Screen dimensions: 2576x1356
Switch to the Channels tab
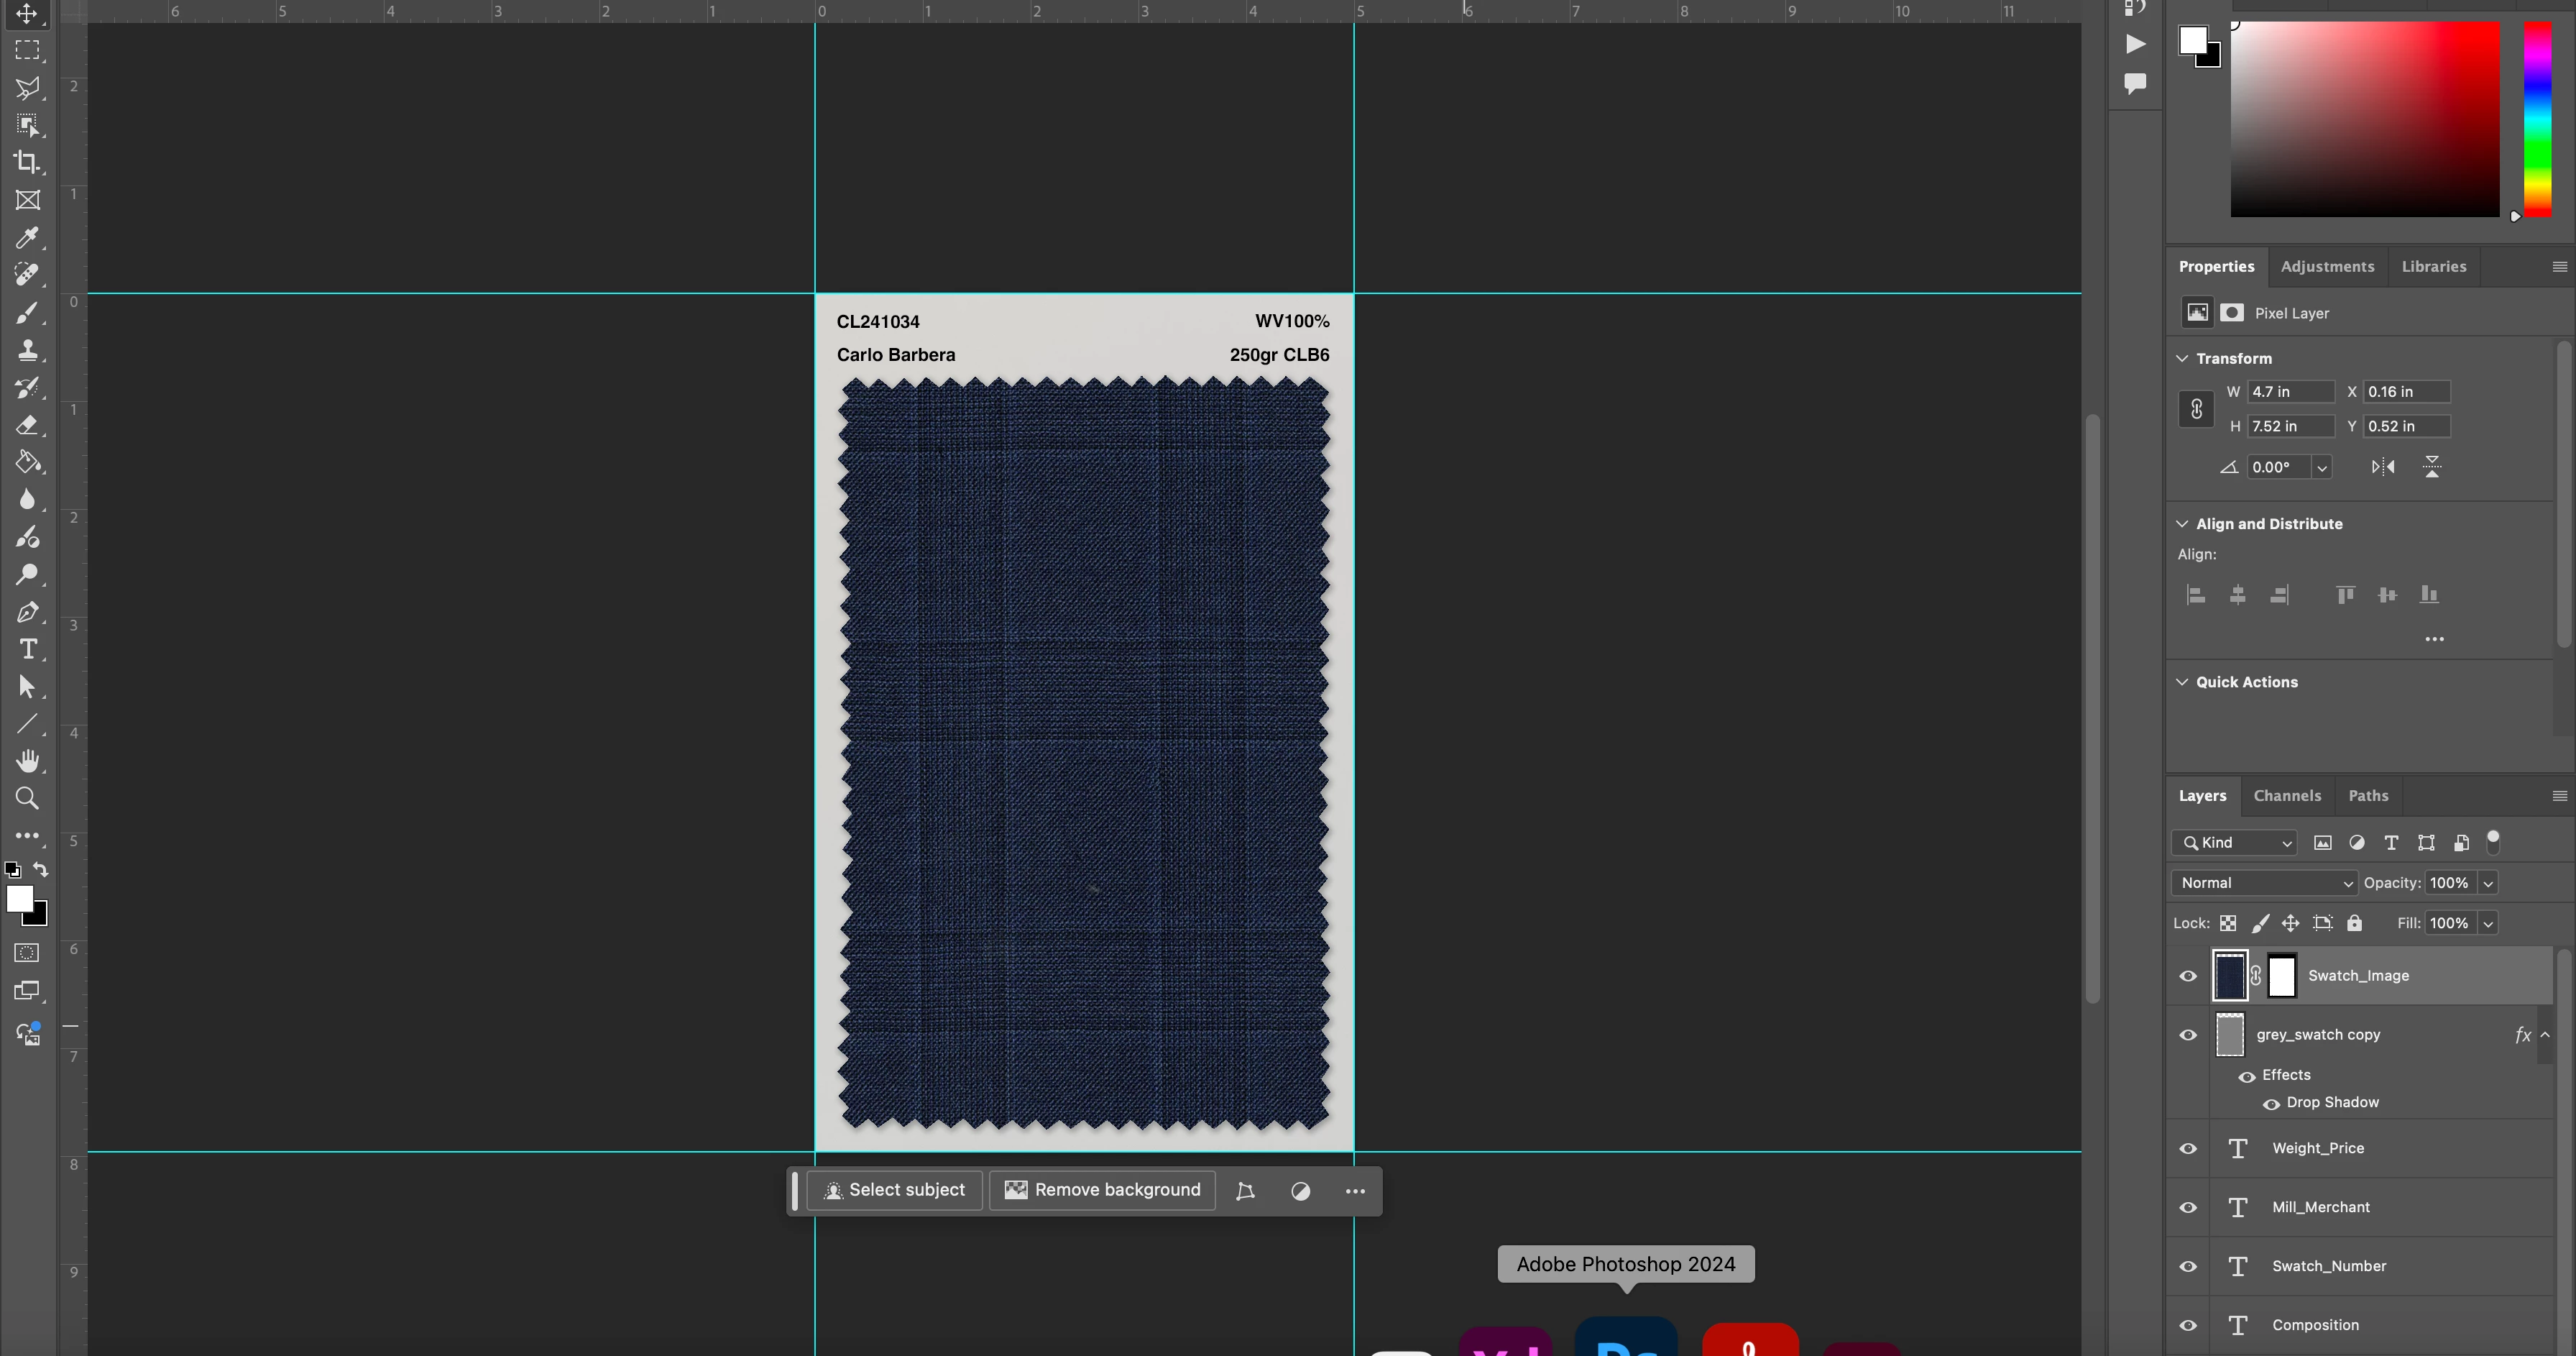2286,796
